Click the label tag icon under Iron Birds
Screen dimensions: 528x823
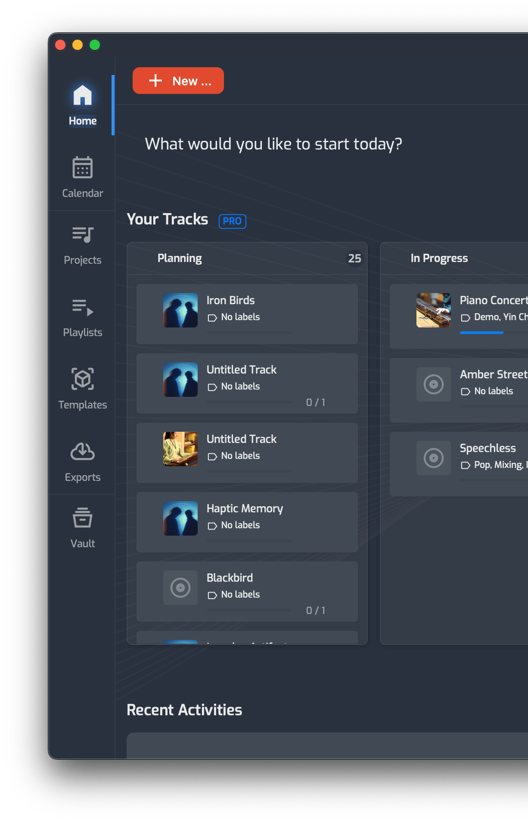click(x=212, y=318)
